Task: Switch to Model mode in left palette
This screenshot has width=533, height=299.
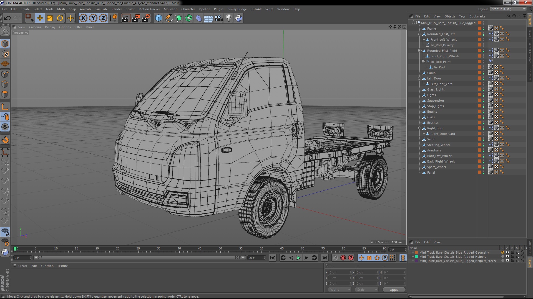Action: tap(5, 44)
